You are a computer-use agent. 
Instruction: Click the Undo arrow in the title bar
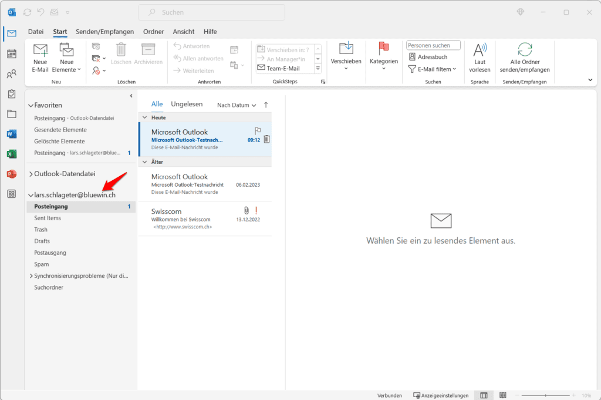click(40, 12)
